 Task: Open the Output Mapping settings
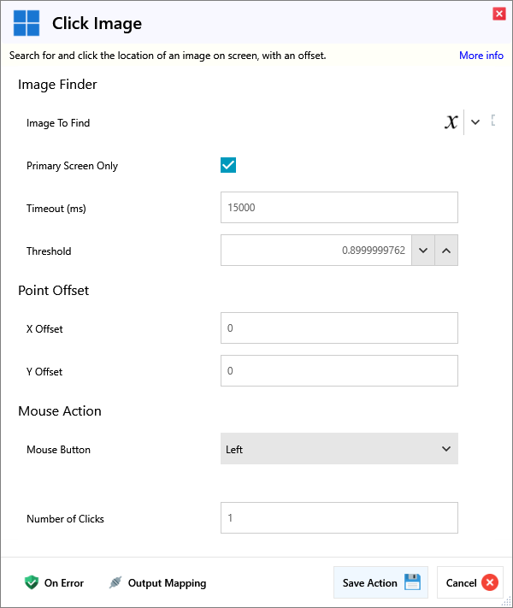167,583
